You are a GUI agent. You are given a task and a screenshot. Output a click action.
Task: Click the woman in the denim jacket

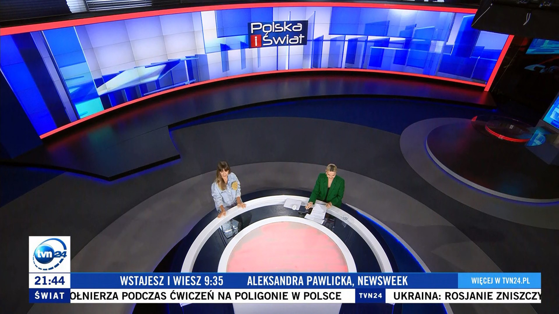[228, 190]
